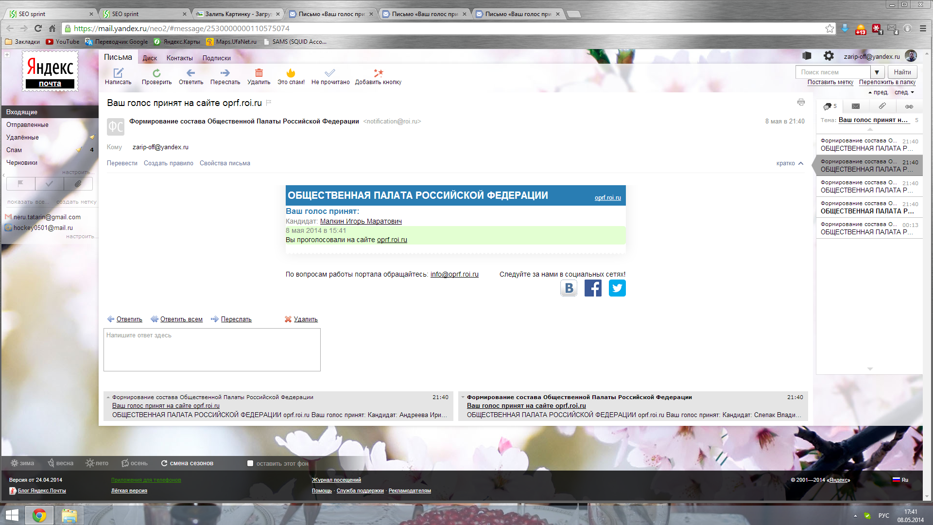This screenshot has width=933, height=525.
Task: Open the search options dropdown arrow
Action: (877, 72)
